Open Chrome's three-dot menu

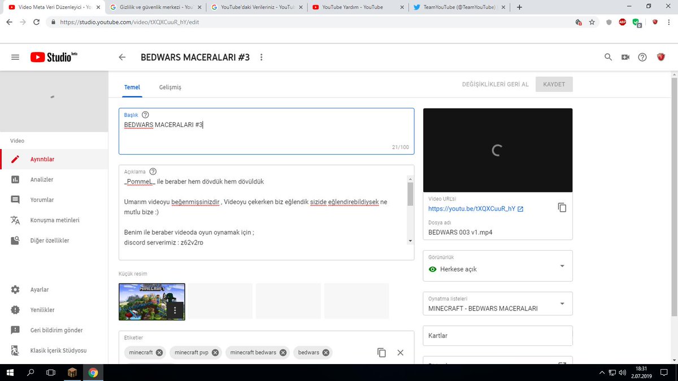click(x=670, y=22)
